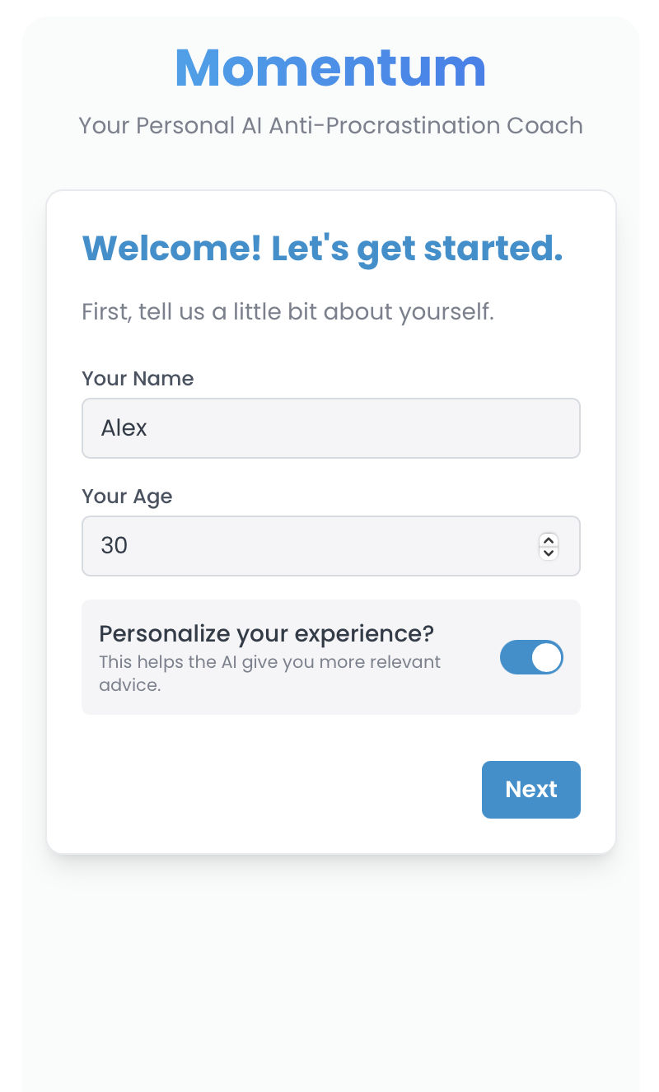Viewport: 659px width, 1092px height.
Task: Click the value 30 in the age box
Action: pyautogui.click(x=115, y=546)
